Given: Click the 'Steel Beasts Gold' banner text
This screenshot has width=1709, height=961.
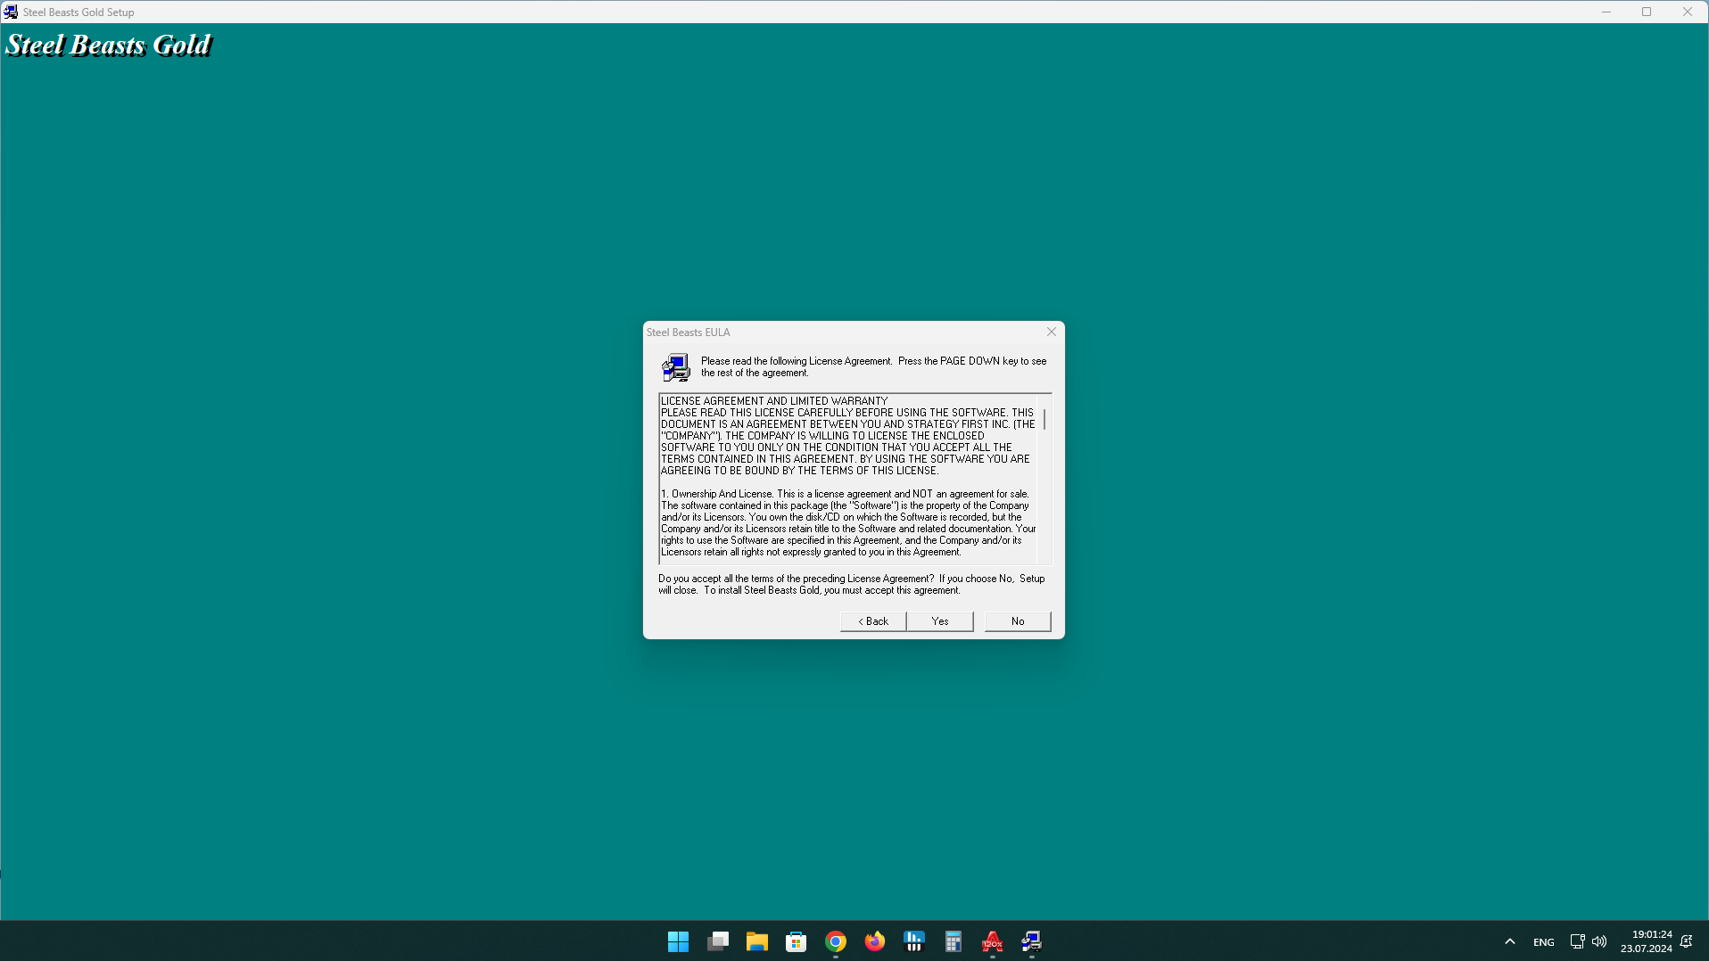Looking at the screenshot, I should [x=108, y=45].
